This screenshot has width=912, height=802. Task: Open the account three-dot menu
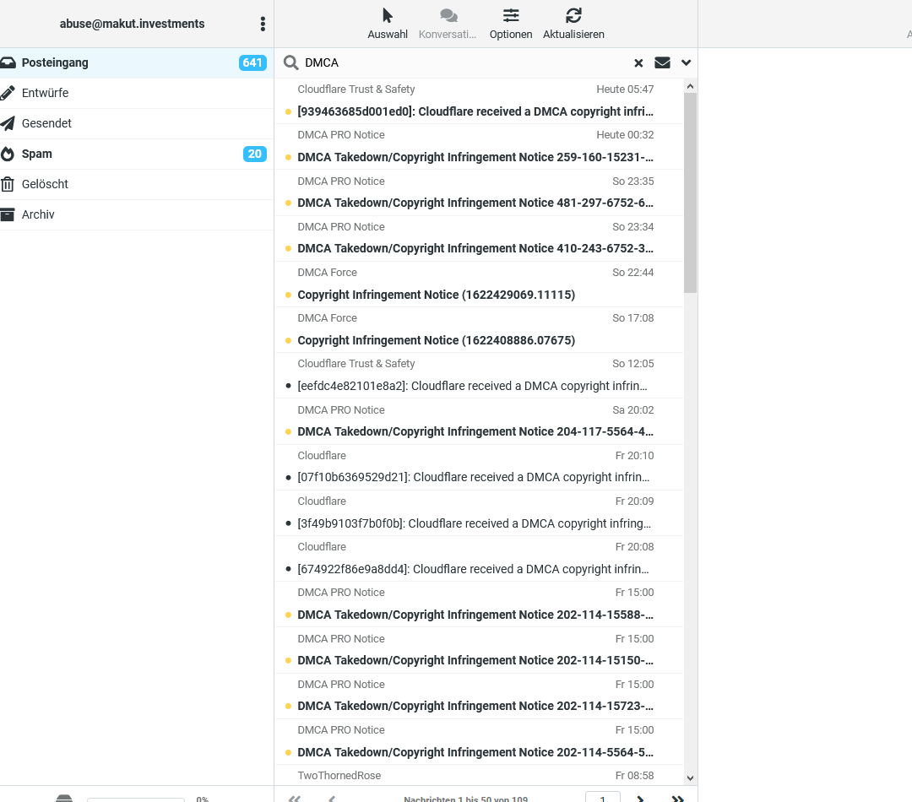point(263,24)
